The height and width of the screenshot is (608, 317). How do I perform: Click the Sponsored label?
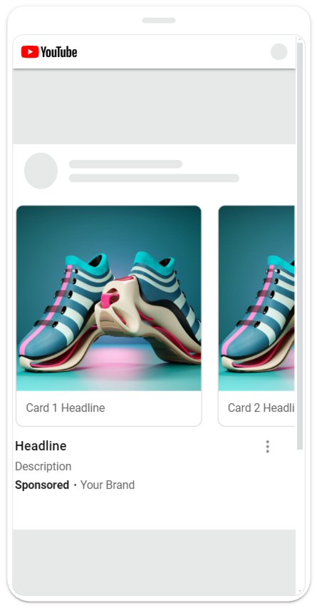(x=42, y=485)
